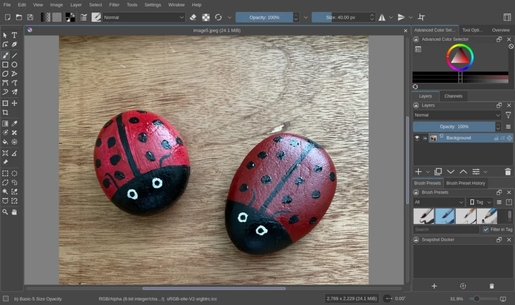Select the Fill bucket tool

[5, 142]
